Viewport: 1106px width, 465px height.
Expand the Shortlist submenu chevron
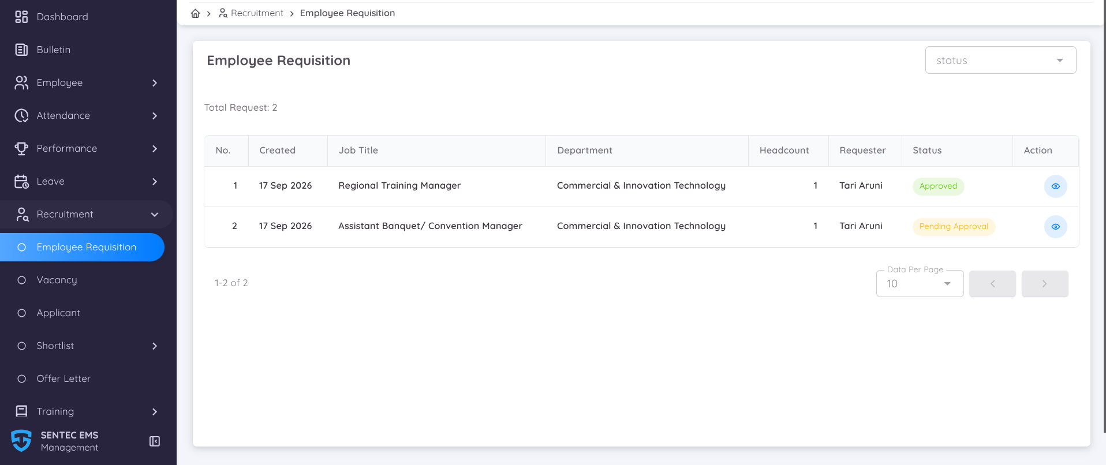pos(155,346)
